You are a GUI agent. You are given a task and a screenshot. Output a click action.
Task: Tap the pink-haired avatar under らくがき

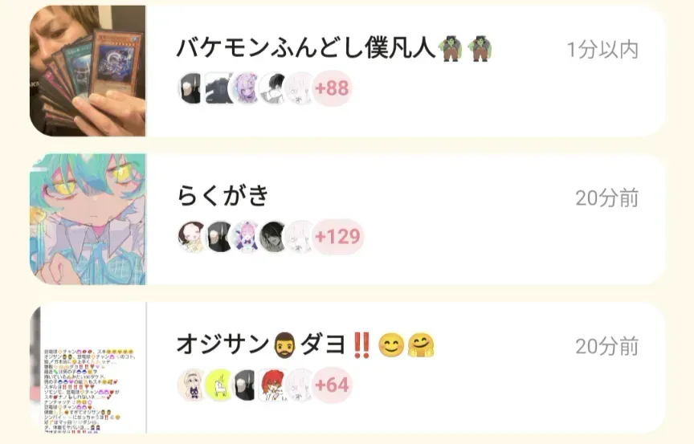pyautogui.click(x=245, y=237)
